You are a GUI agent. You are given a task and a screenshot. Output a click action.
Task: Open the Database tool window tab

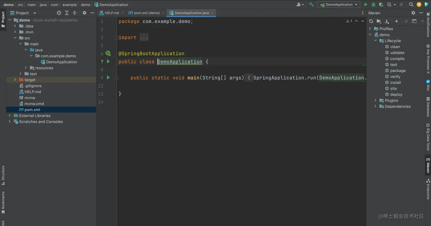428,107
